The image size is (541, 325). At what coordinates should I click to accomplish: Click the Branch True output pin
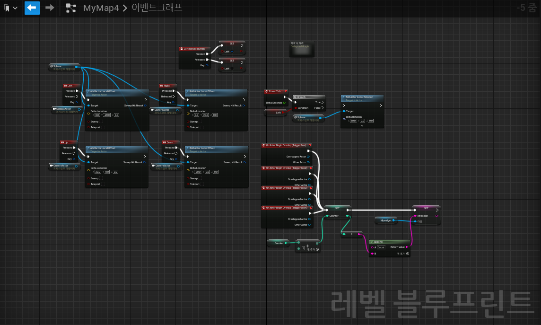323,102
